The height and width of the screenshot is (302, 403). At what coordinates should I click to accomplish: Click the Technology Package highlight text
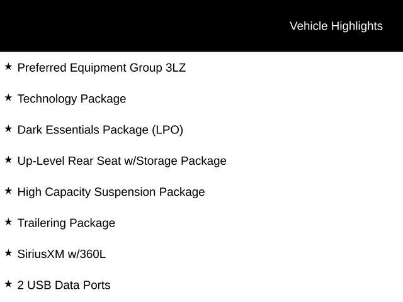click(72, 99)
